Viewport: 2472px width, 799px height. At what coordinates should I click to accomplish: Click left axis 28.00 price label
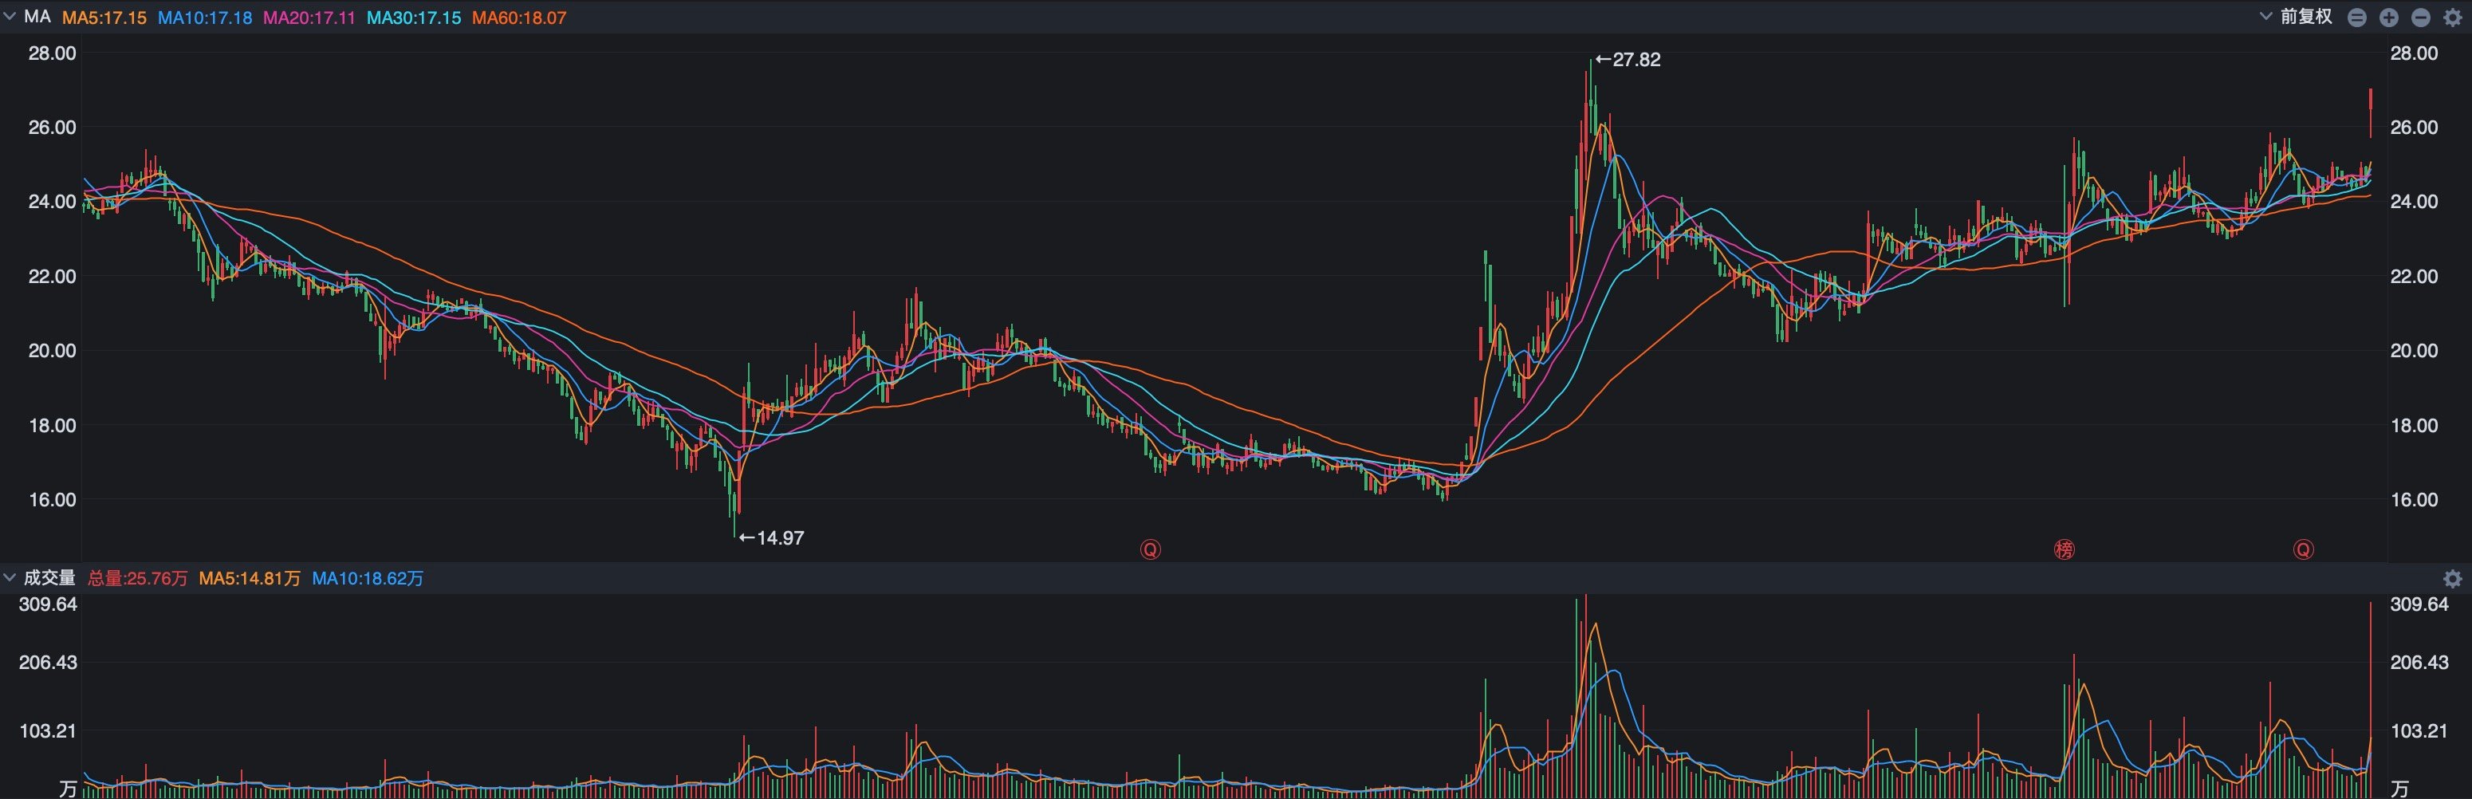pos(52,53)
